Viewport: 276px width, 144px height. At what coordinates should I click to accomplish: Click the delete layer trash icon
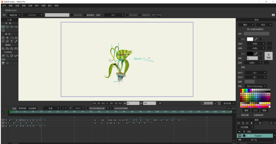coord(251,123)
